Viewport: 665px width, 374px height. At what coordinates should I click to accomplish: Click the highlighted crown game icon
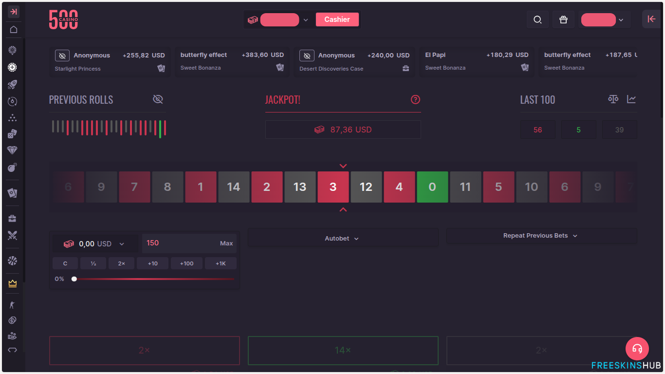click(x=12, y=283)
